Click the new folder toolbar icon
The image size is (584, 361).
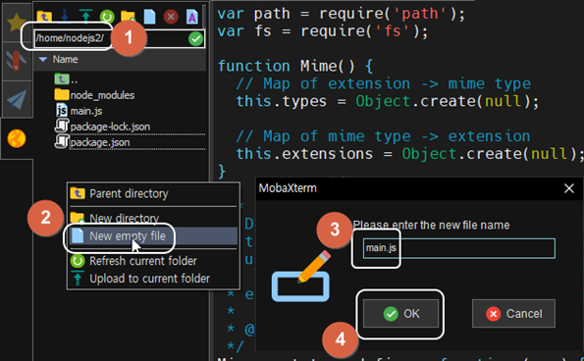128,17
